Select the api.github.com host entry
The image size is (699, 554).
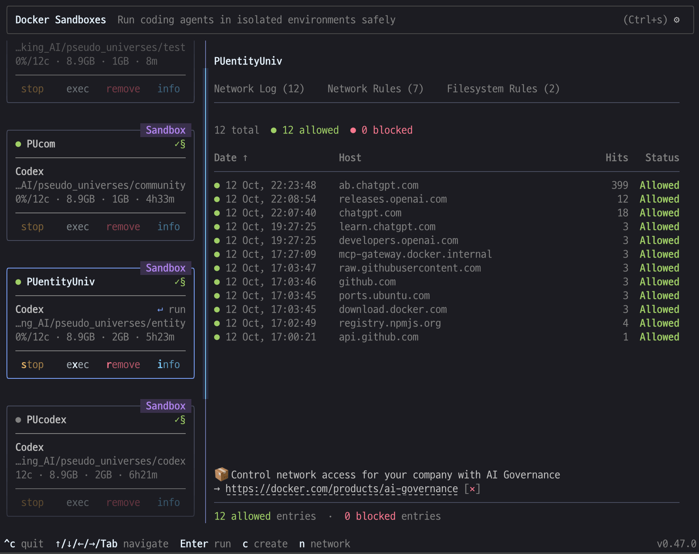379,337
